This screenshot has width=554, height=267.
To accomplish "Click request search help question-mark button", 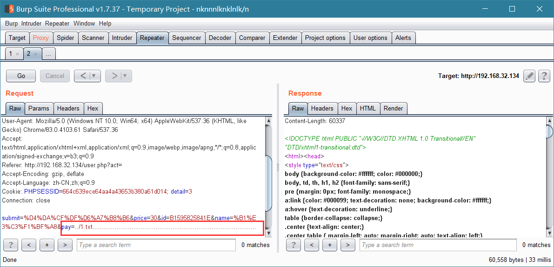I will (x=11, y=244).
